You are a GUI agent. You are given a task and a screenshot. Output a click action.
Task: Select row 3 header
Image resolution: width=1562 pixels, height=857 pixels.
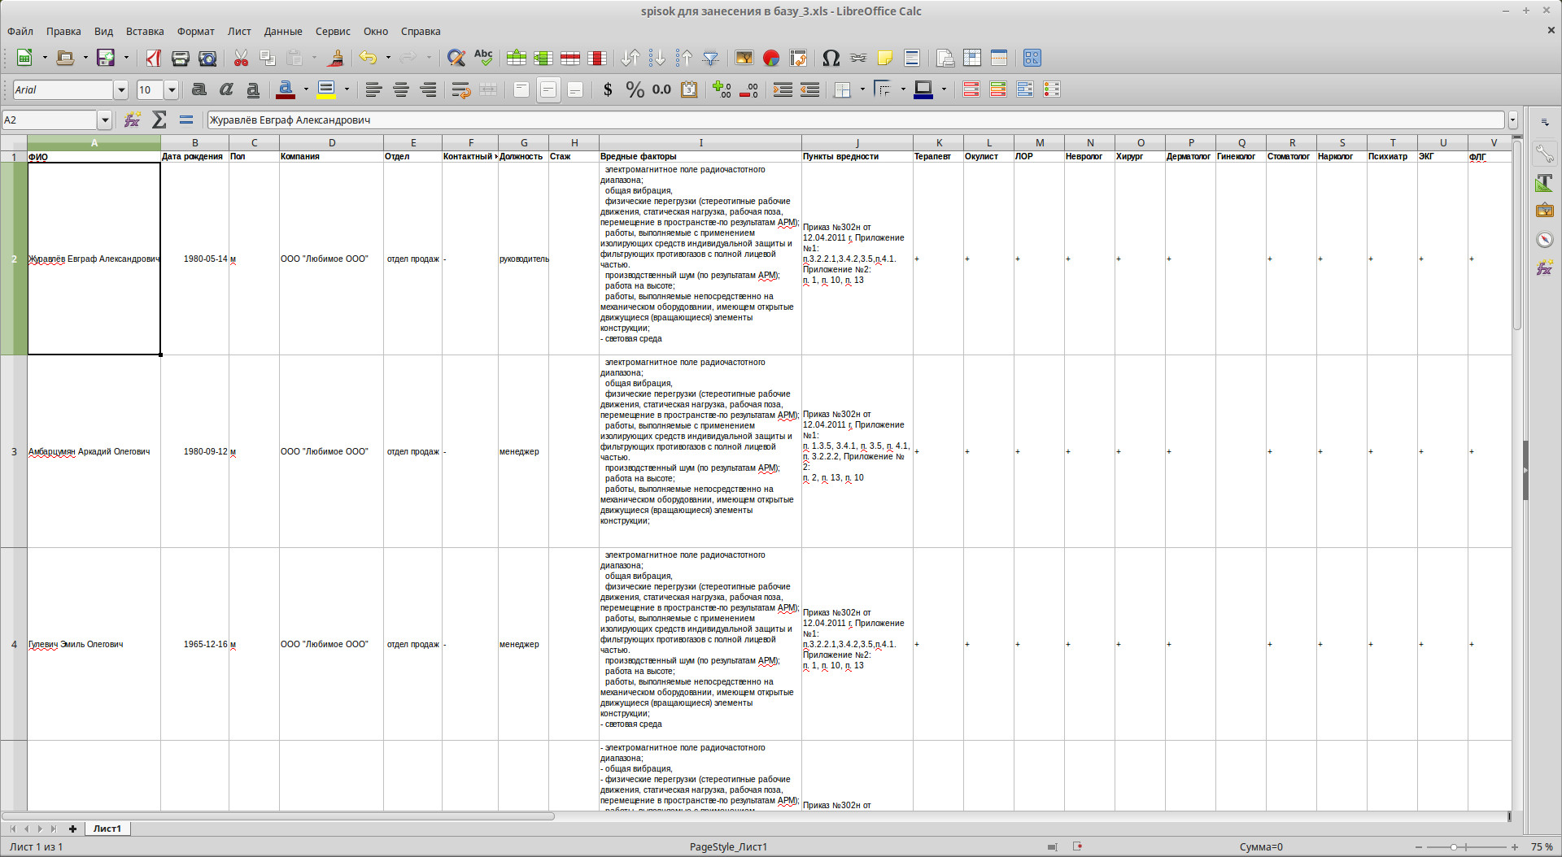pos(14,451)
